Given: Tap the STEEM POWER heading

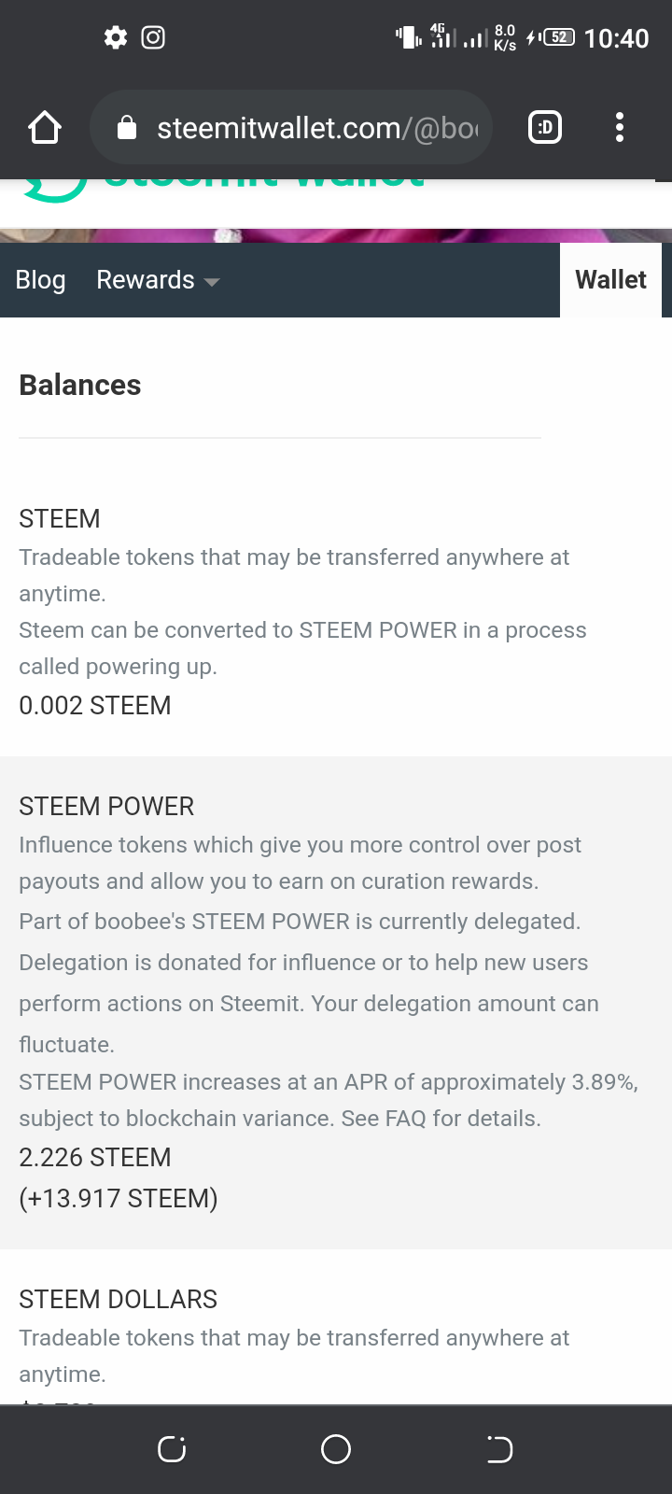Looking at the screenshot, I should coord(106,806).
